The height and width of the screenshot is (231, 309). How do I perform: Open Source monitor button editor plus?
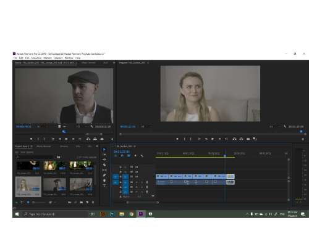click(x=112, y=139)
